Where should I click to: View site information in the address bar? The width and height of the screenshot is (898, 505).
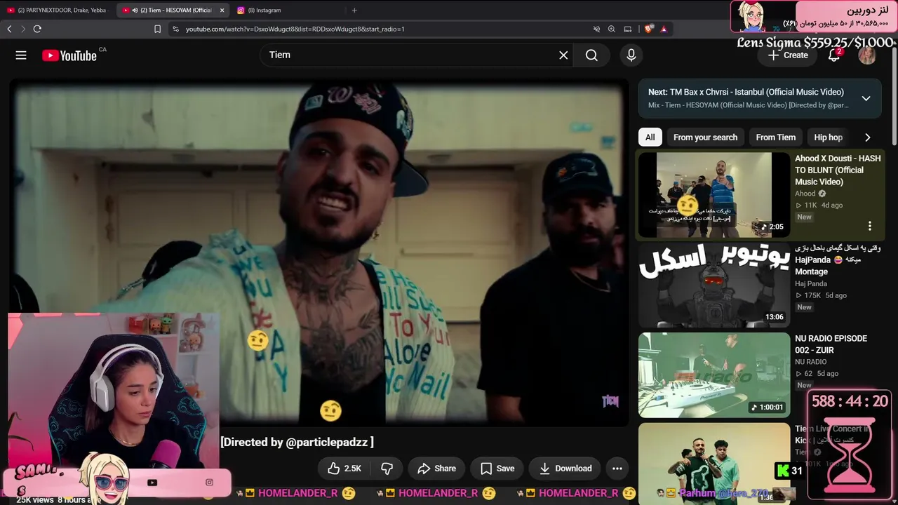(175, 29)
